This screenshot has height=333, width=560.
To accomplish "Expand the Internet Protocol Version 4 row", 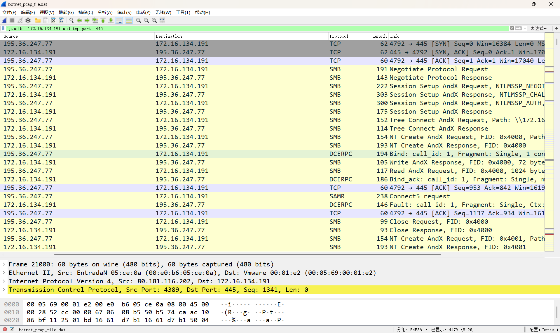I will tap(4, 281).
